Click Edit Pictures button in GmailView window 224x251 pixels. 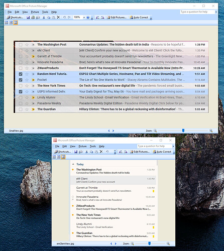[117, 18]
